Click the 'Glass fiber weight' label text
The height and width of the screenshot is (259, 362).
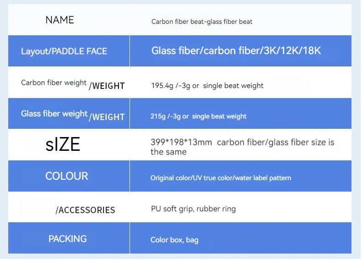(54, 114)
